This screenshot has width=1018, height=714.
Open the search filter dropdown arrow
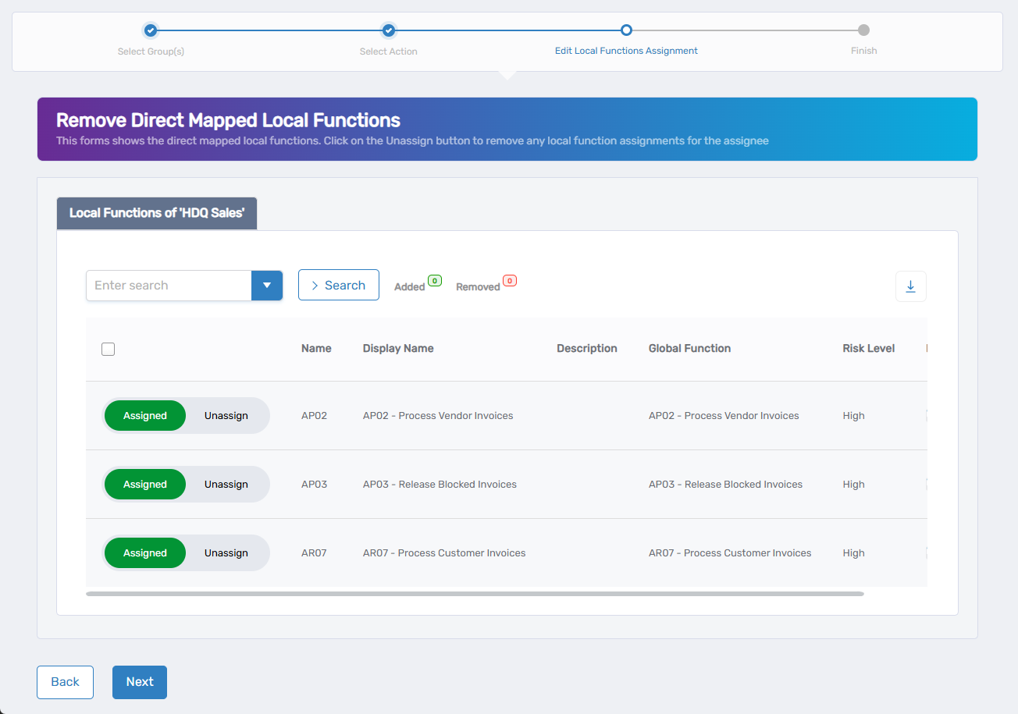[267, 285]
